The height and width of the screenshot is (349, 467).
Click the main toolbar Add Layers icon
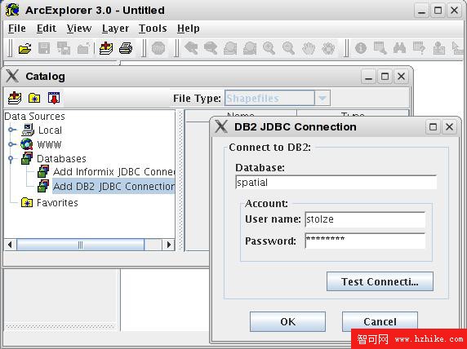click(106, 48)
